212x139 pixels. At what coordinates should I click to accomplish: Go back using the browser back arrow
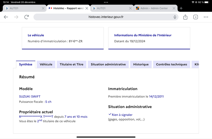(x=6, y=17)
